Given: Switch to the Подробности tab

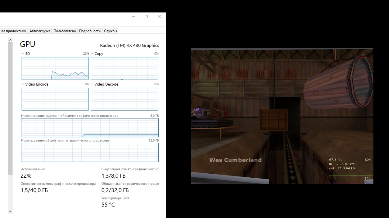Looking at the screenshot, I should 90,31.
